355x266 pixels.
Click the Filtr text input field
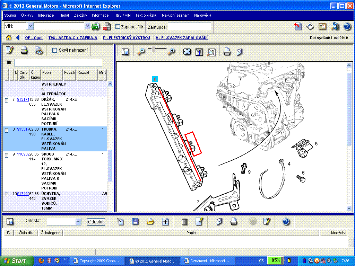click(x=58, y=62)
